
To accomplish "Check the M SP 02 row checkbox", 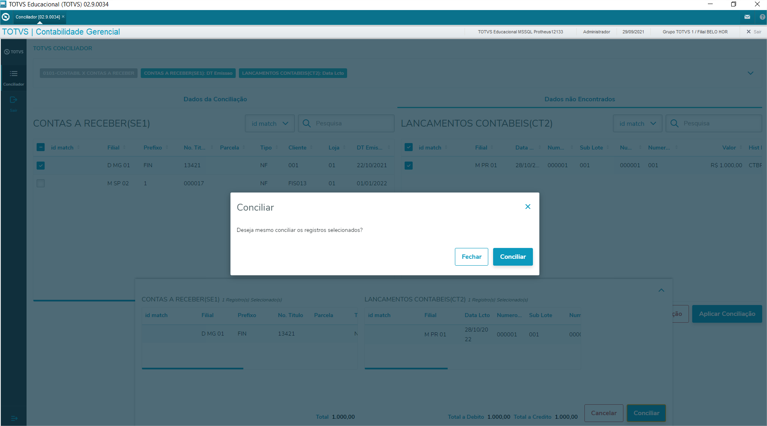I will pyautogui.click(x=41, y=183).
